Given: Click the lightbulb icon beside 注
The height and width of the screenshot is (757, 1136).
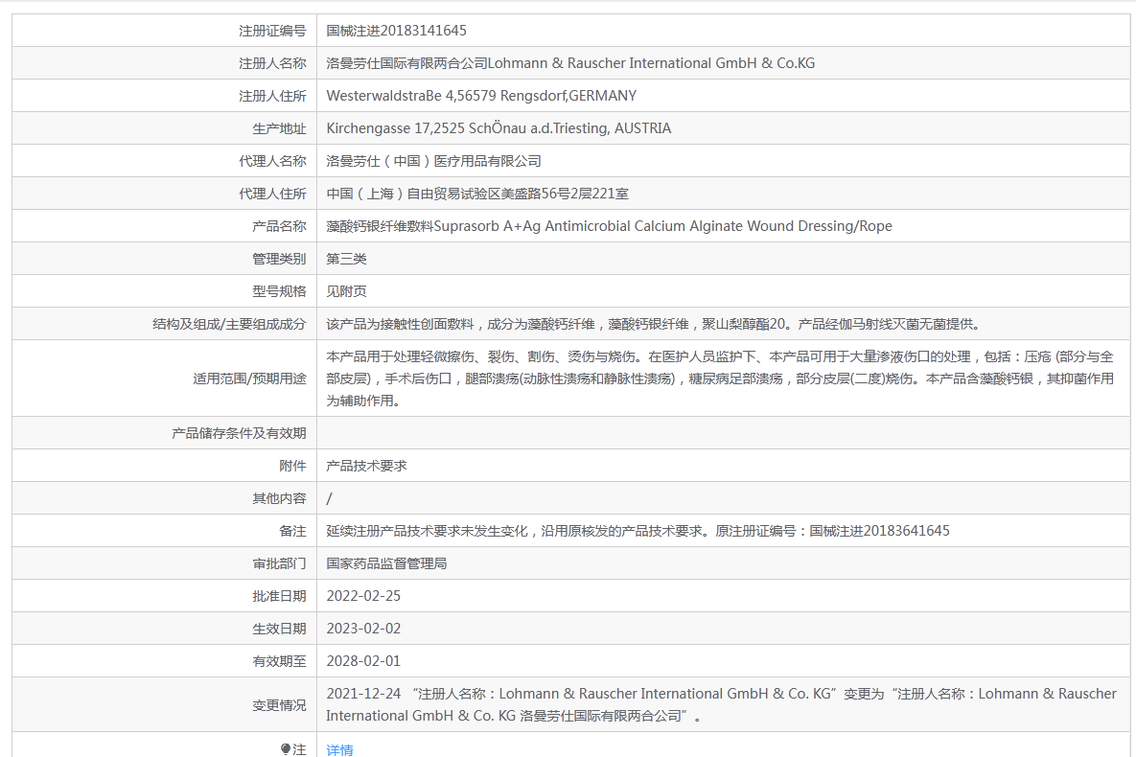Looking at the screenshot, I should (x=286, y=749).
